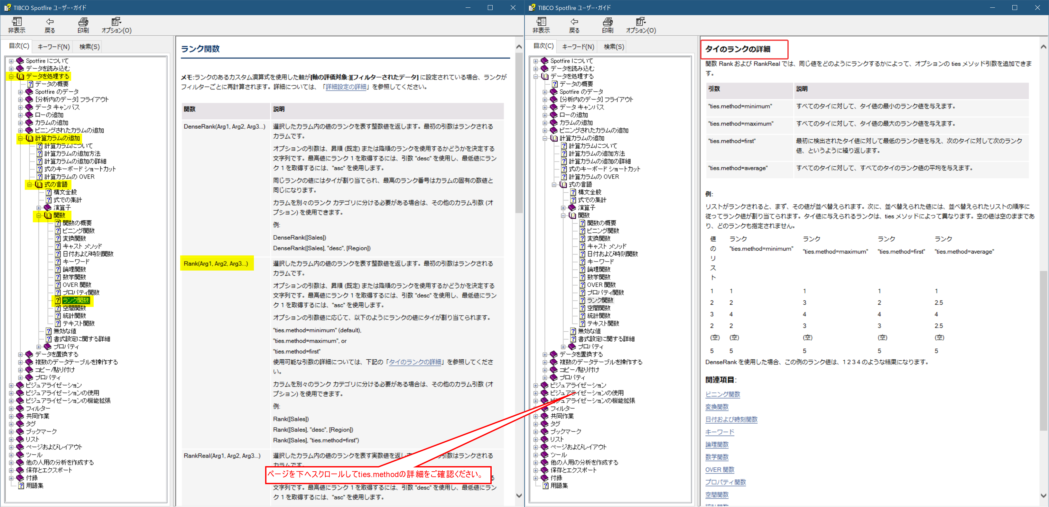This screenshot has width=1049, height=507.
Task: Maximize the right help window
Action: point(1014,7)
